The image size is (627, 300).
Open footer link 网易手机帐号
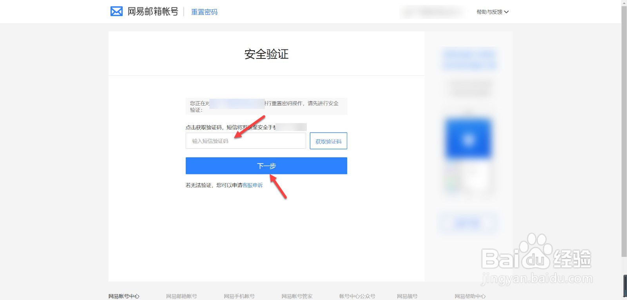239,296
